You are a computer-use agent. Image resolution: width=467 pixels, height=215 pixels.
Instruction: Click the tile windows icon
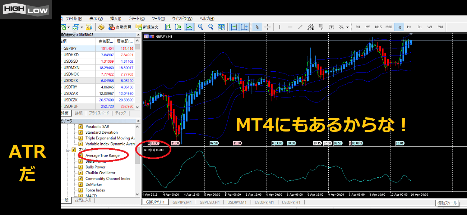click(x=221, y=27)
